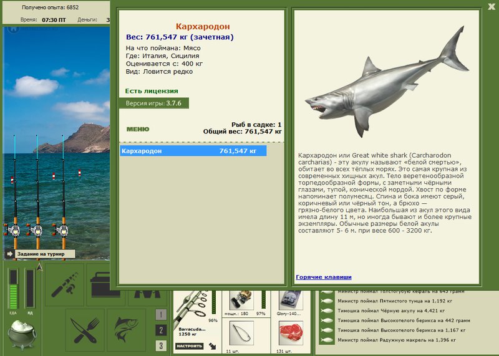The width and height of the screenshot is (499, 356).
Task: Click the arrow icon beside Задание на турнир
Action: tap(9, 254)
